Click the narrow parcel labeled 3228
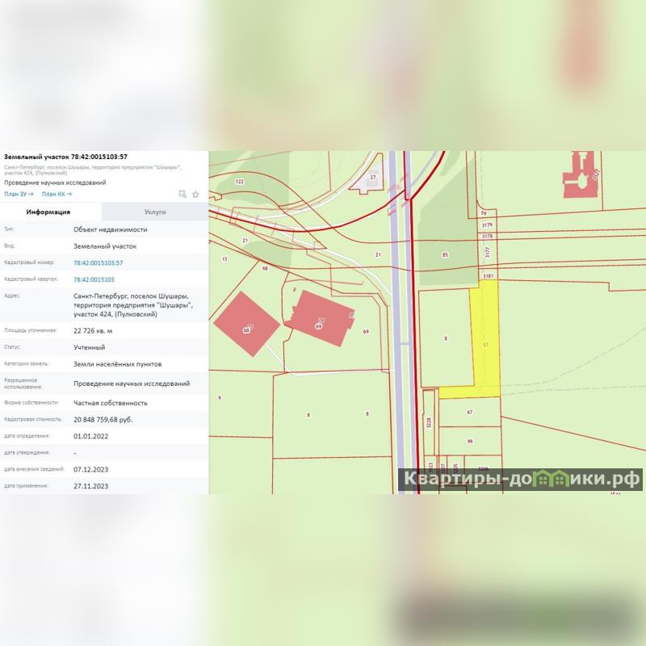 pyautogui.click(x=429, y=420)
